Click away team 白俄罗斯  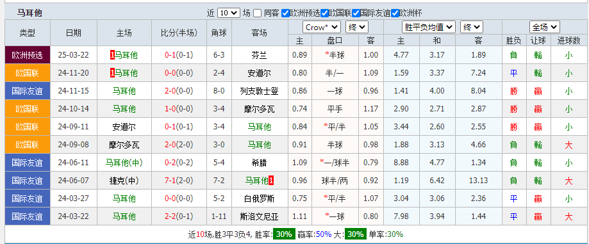click(259, 199)
